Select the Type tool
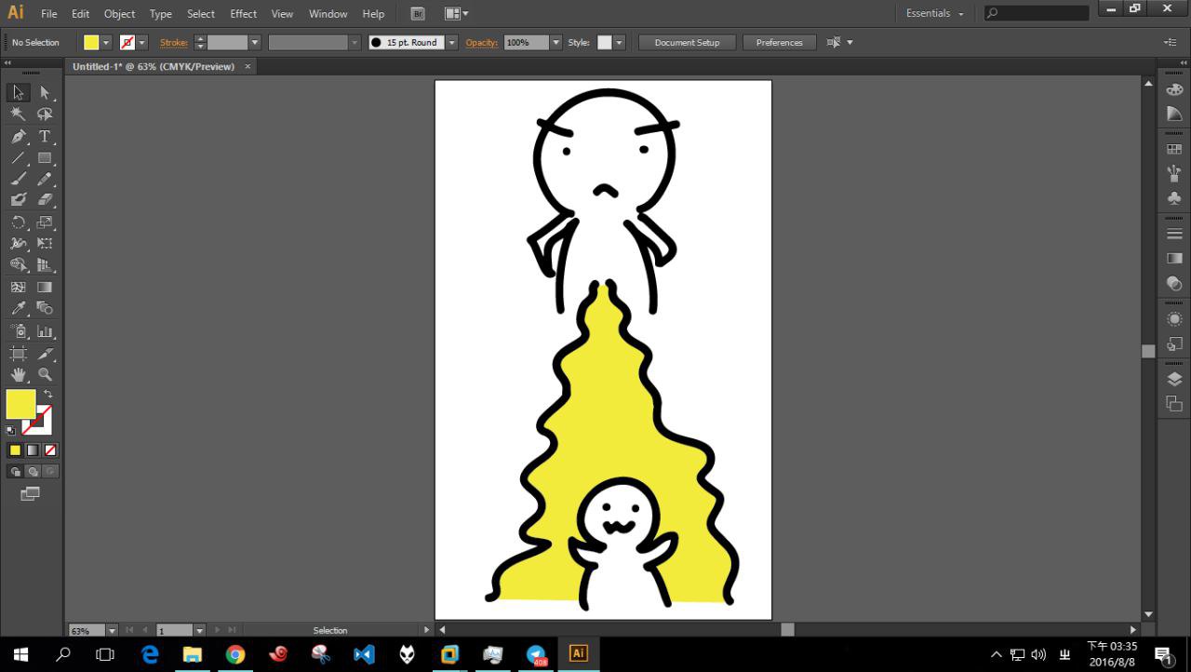 click(44, 136)
